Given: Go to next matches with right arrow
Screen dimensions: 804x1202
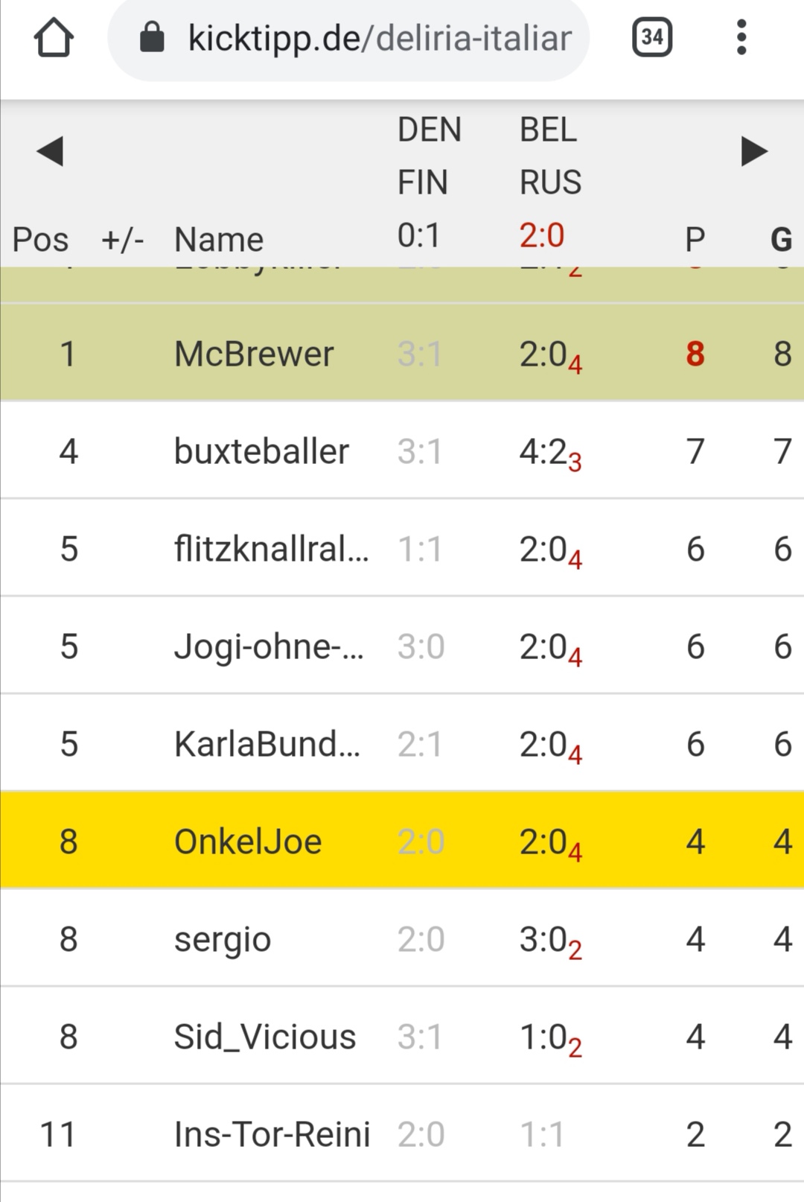Looking at the screenshot, I should click(x=753, y=151).
